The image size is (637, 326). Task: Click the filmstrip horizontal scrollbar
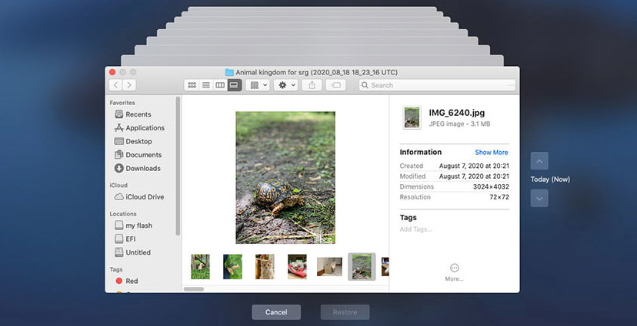194,289
